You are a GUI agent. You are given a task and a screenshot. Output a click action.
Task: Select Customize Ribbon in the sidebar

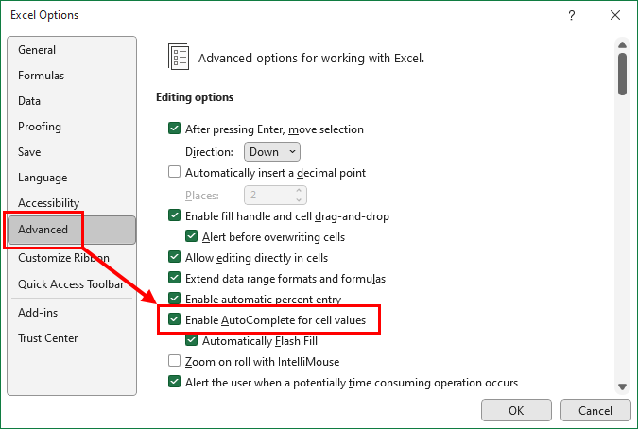pos(64,258)
